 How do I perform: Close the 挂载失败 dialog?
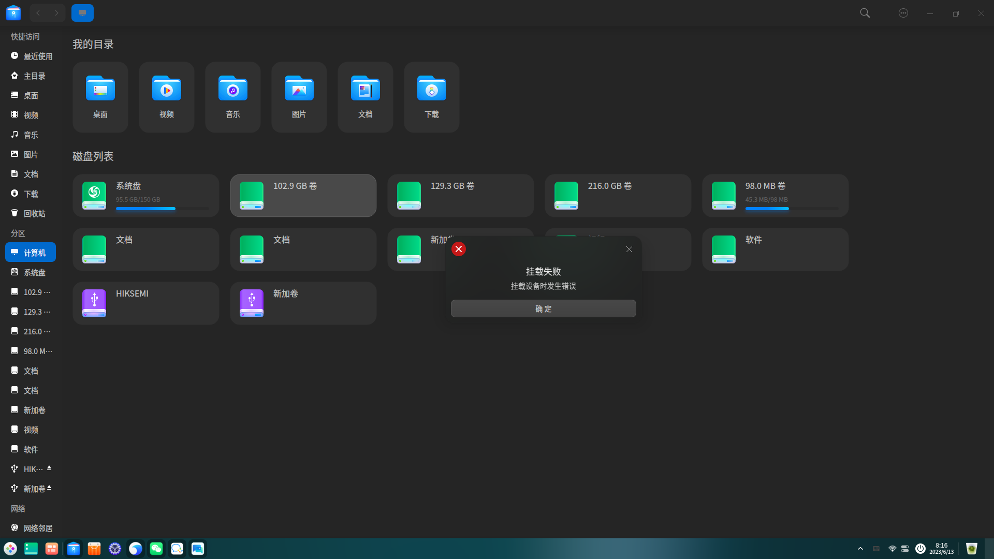click(629, 249)
